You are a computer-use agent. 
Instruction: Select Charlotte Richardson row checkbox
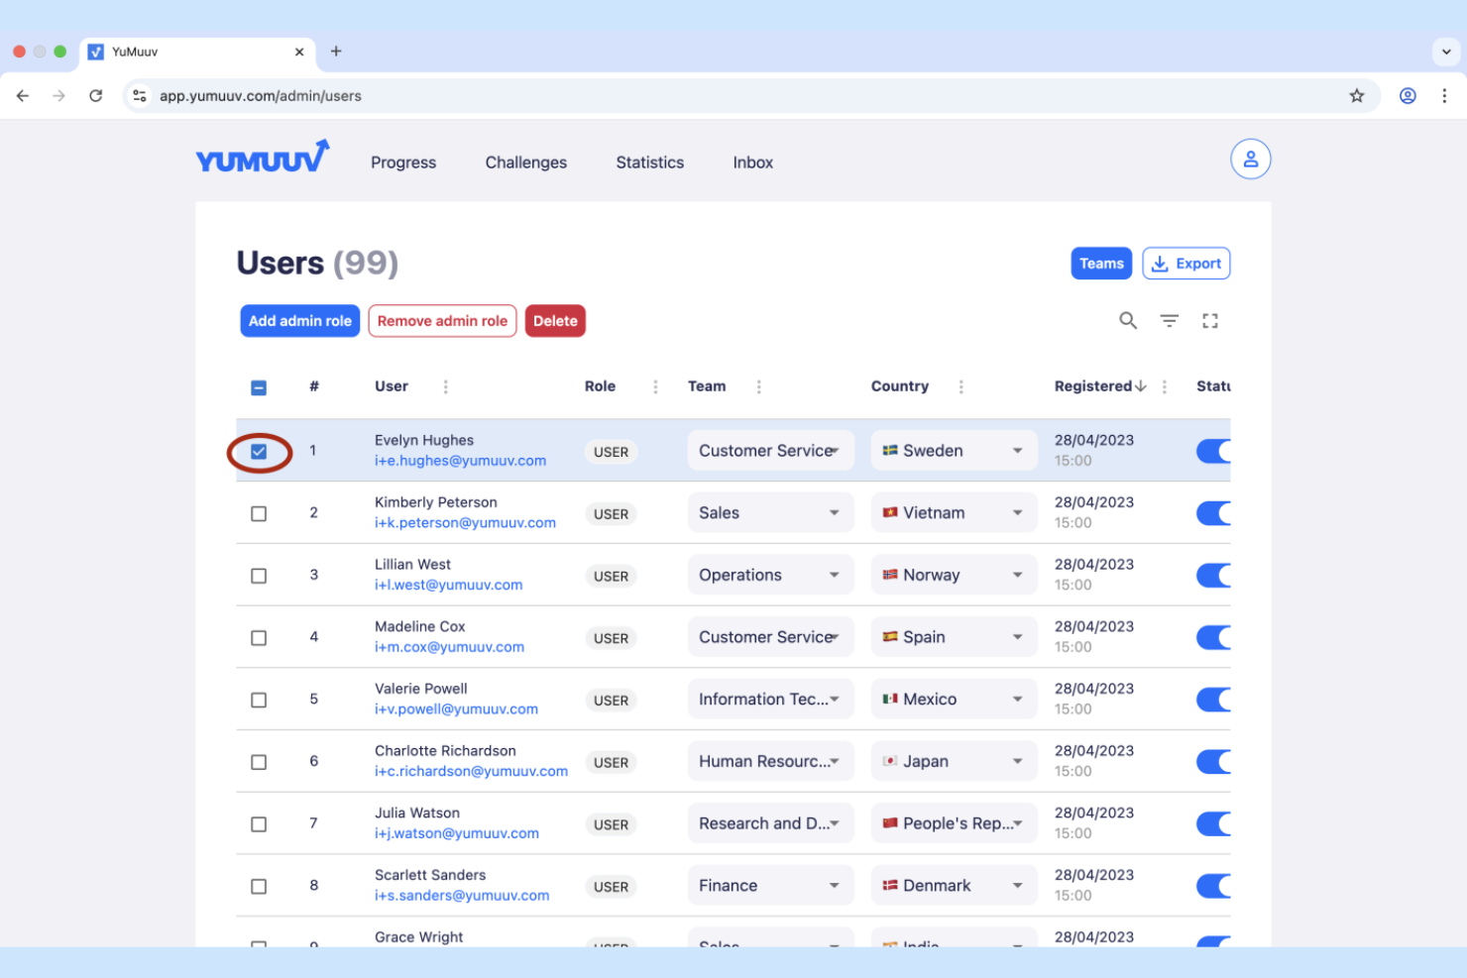coord(259,762)
